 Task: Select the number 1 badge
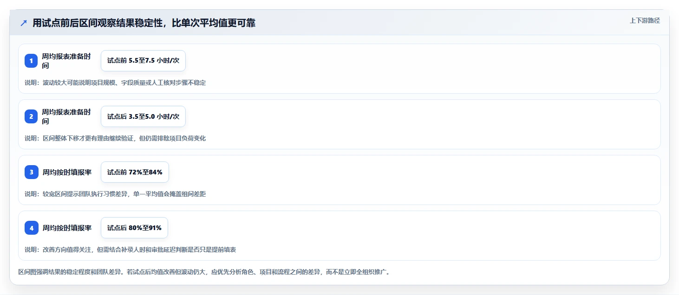[x=31, y=61]
